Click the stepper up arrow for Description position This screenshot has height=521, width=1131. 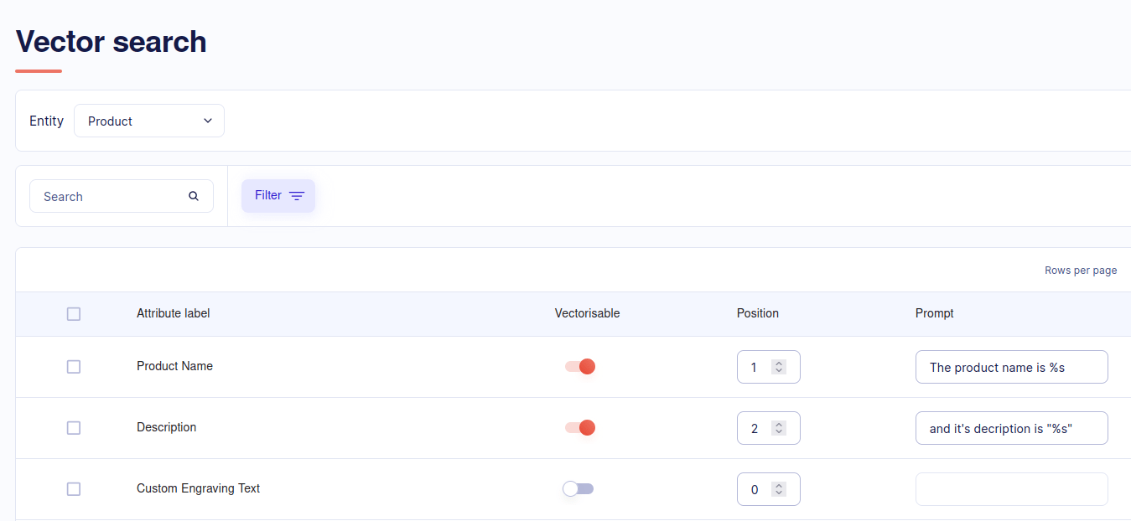click(x=778, y=424)
